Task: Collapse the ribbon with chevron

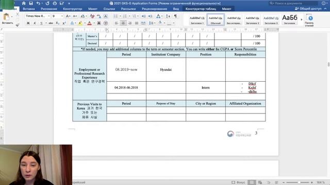Action: click(325, 9)
